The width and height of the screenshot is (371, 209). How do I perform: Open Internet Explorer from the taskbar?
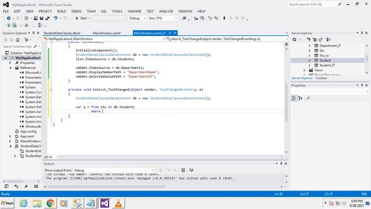coord(23,203)
